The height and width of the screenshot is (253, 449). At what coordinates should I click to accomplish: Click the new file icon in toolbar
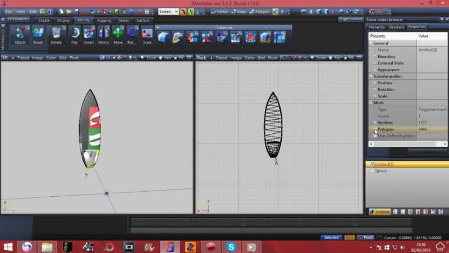coord(61,11)
